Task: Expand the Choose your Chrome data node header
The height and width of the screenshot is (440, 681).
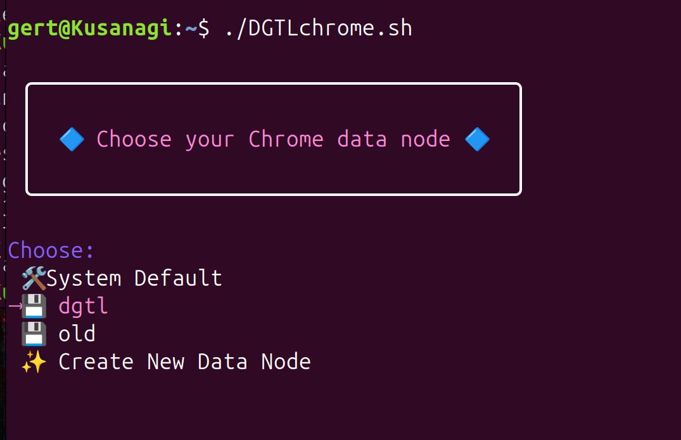Action: tap(274, 139)
